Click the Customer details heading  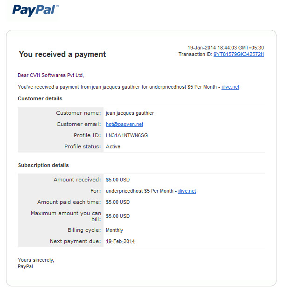[40, 98]
